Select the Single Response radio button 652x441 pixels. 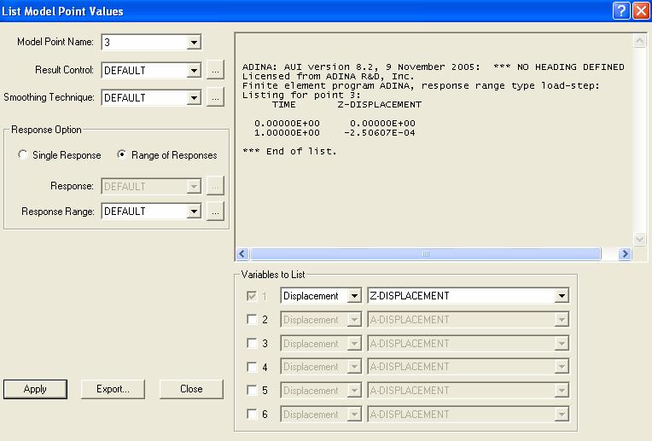[x=23, y=155]
